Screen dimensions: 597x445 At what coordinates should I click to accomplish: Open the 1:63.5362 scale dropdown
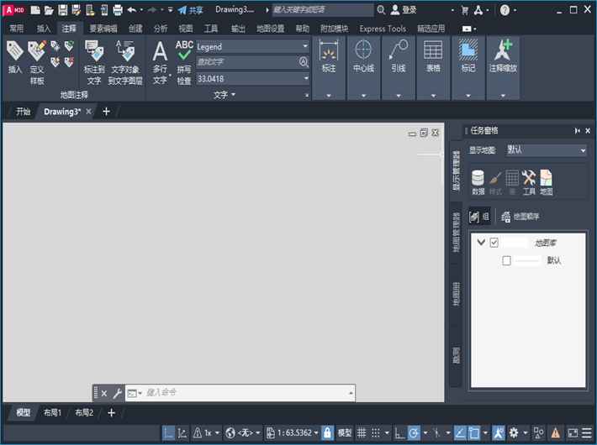point(316,433)
